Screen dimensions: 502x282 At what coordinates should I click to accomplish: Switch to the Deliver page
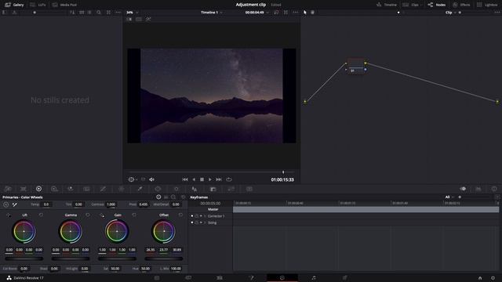345,278
